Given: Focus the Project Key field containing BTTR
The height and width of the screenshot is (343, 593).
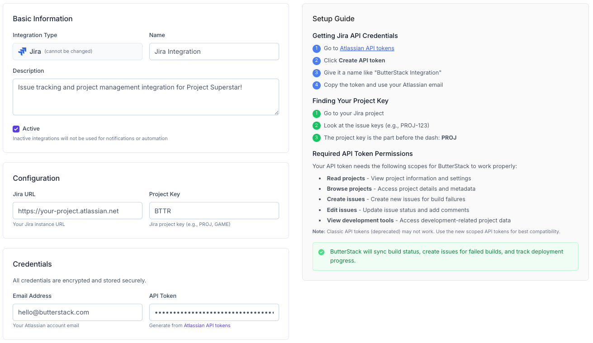Looking at the screenshot, I should click(x=214, y=211).
